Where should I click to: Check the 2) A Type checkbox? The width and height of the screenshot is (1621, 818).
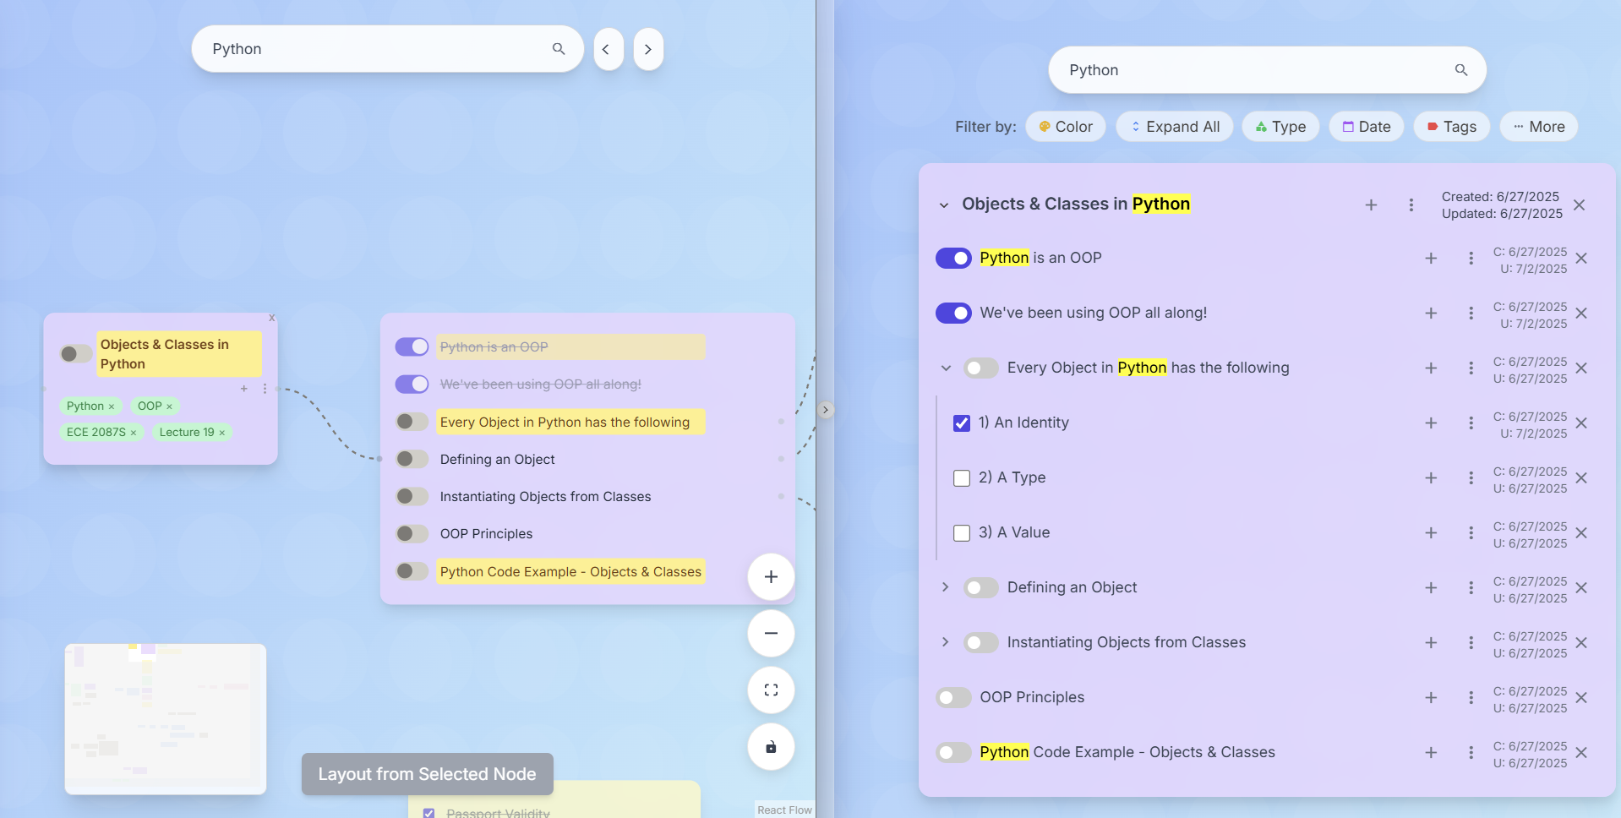962,478
